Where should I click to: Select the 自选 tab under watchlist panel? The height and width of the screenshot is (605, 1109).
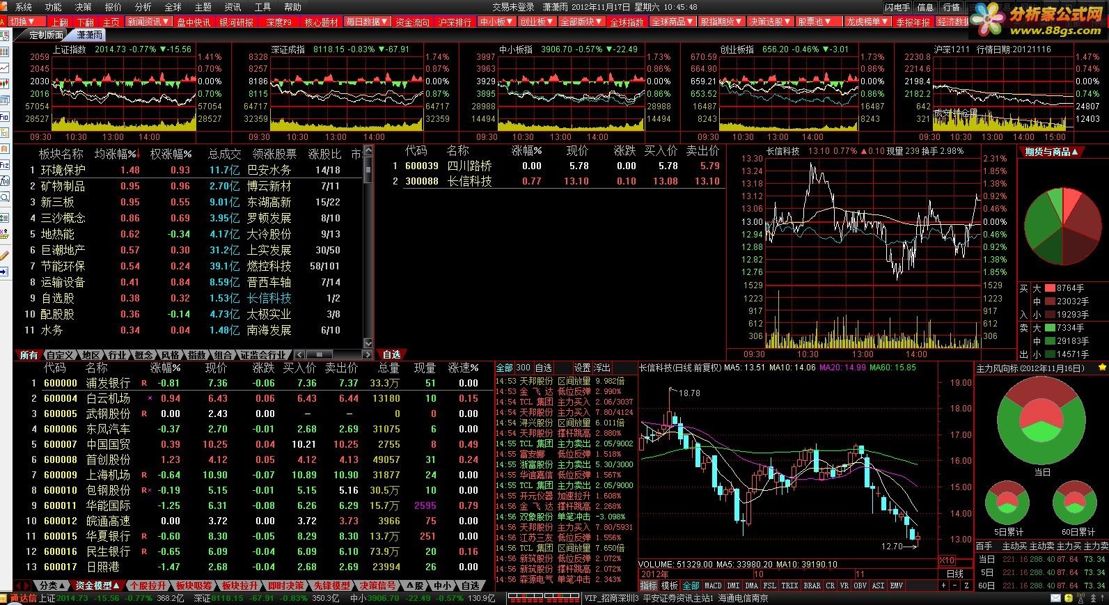pyautogui.click(x=392, y=355)
